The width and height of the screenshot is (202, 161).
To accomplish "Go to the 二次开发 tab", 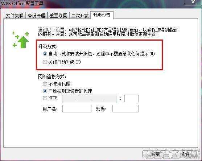I will click(80, 16).
